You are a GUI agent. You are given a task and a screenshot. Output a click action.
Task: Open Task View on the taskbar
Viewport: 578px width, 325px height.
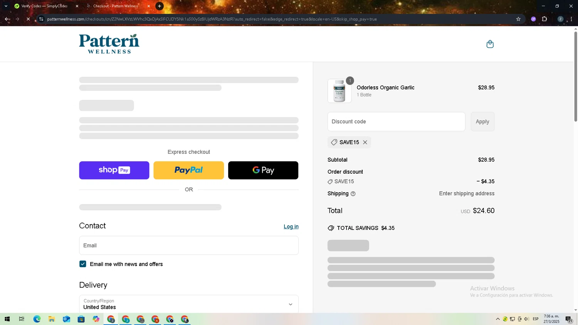22,319
